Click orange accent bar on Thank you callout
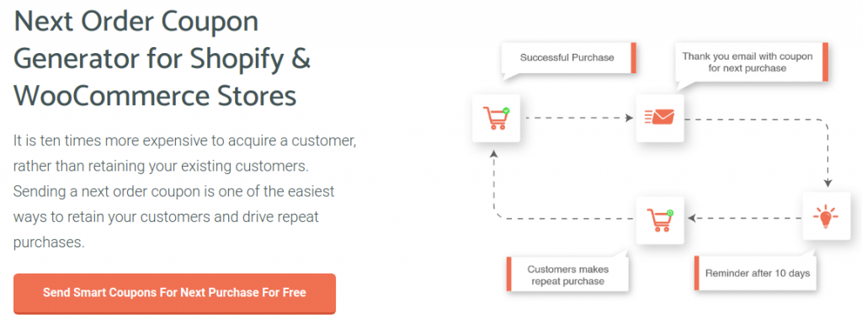Screen dimensions: 862x334 point(825,62)
